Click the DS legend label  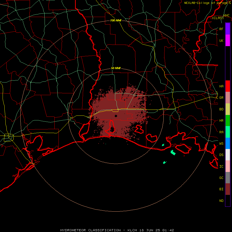(x=221, y=155)
